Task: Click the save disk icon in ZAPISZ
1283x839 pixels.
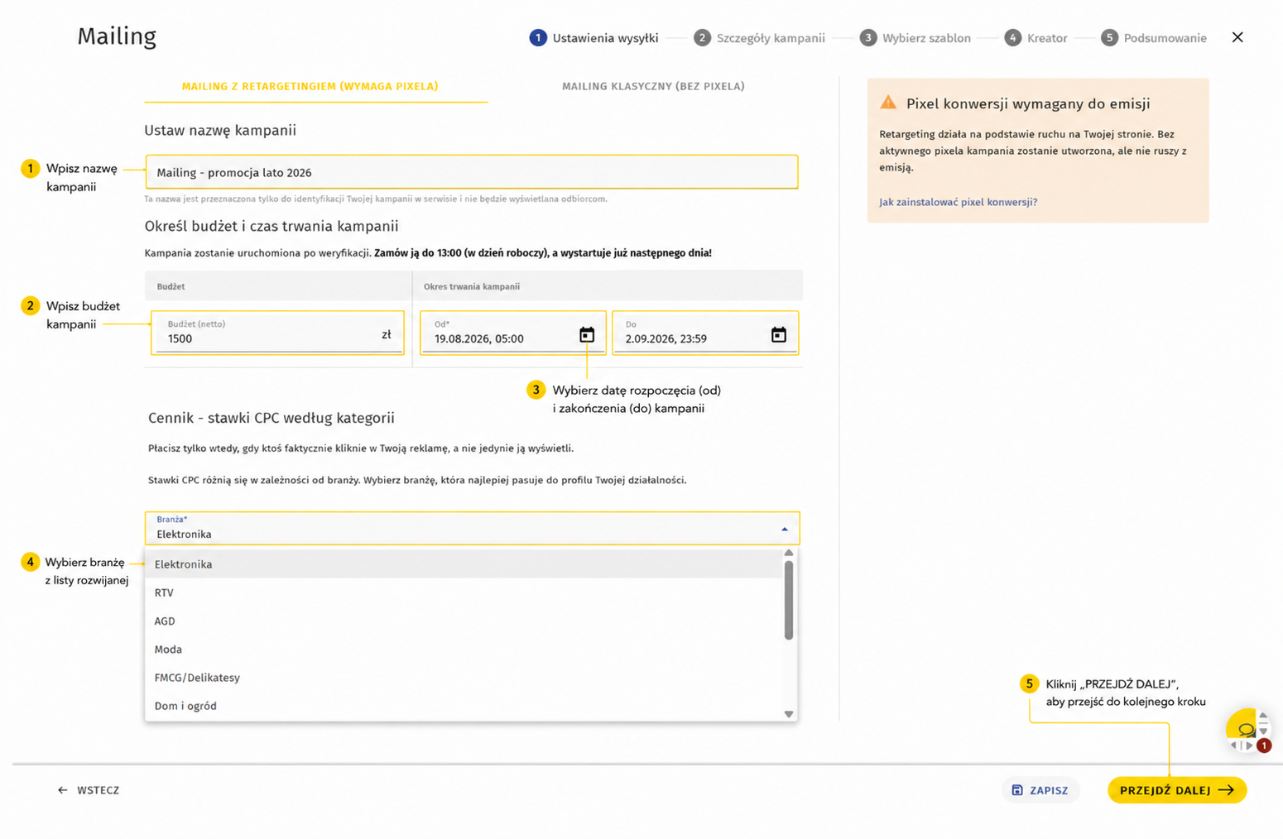Action: (1017, 790)
